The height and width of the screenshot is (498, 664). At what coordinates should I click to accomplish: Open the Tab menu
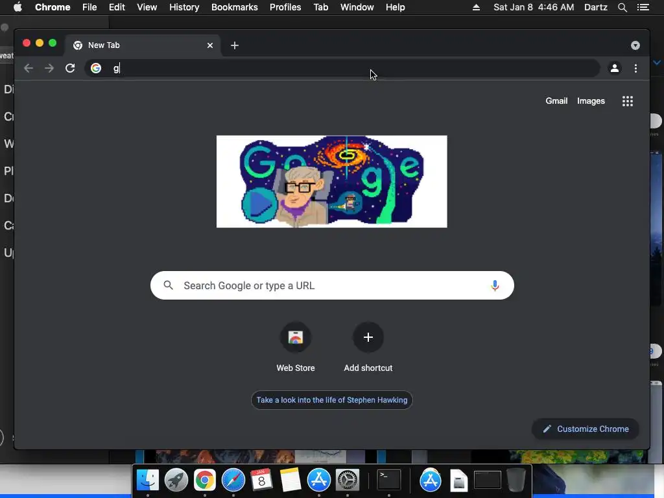coord(320,7)
